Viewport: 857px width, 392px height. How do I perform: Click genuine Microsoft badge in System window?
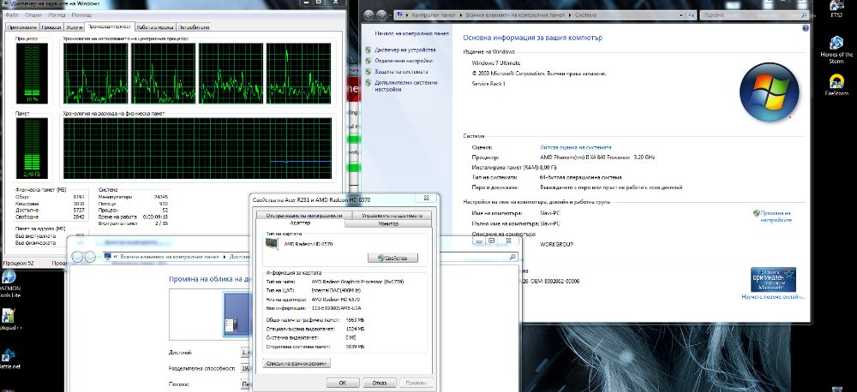[773, 279]
